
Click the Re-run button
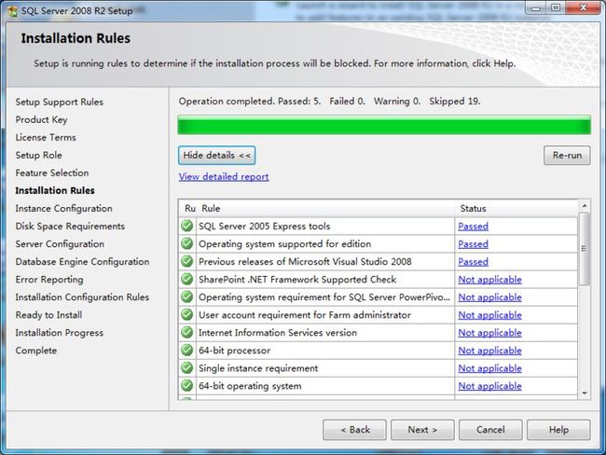(x=567, y=156)
